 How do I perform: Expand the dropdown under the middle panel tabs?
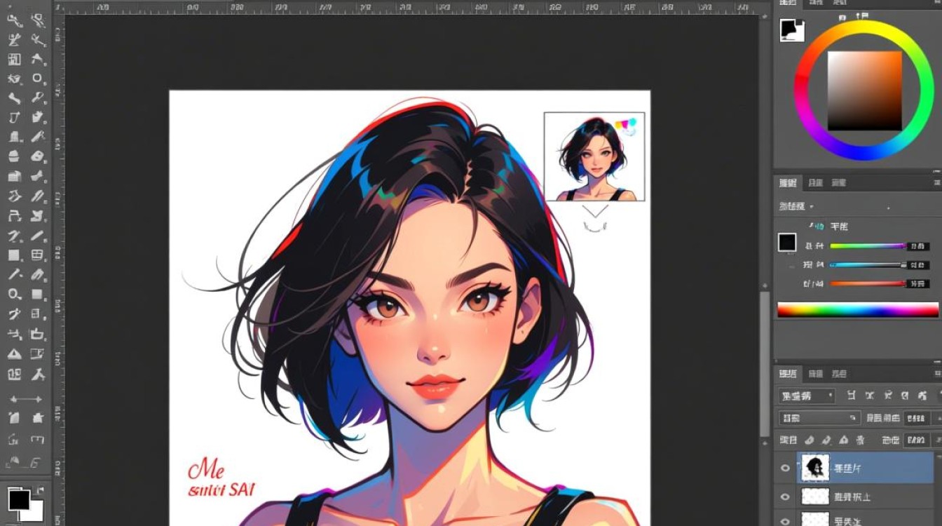click(797, 206)
